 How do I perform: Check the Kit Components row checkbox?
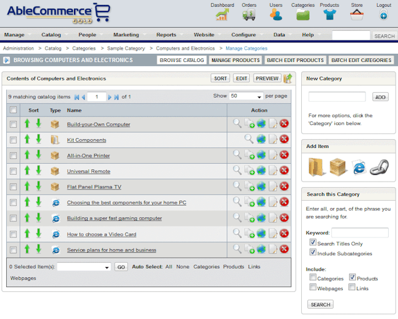coord(13,140)
